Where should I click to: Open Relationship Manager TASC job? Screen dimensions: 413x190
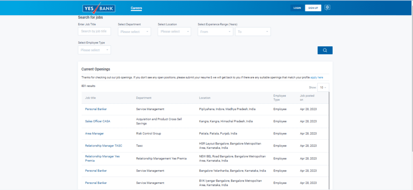[x=104, y=146]
